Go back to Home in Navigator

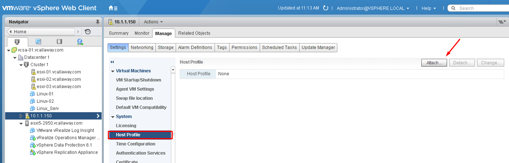(41, 32)
